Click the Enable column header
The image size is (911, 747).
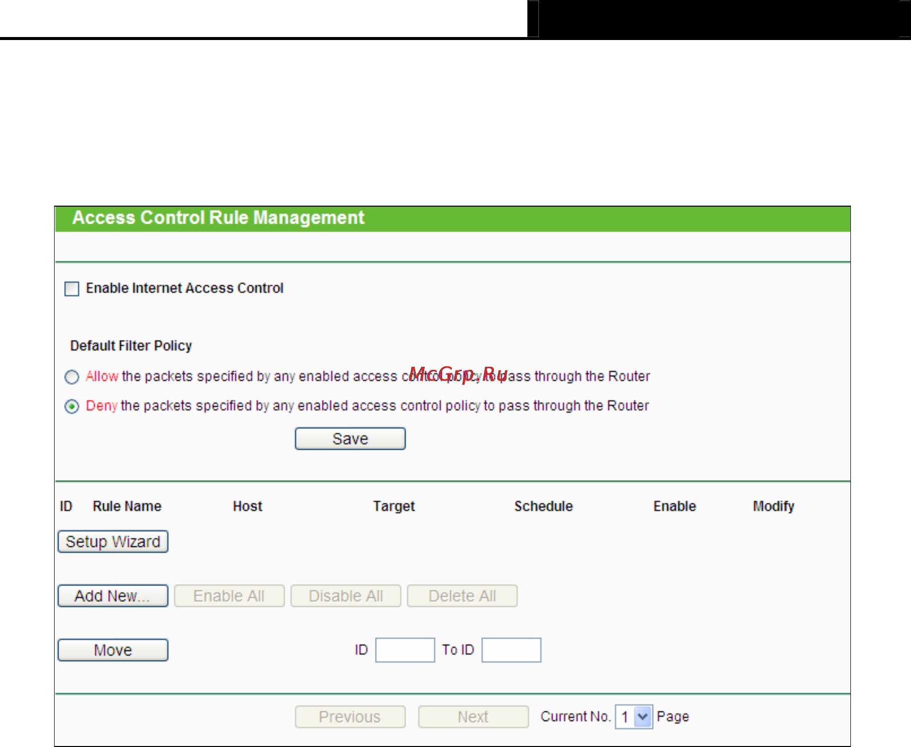tap(675, 506)
